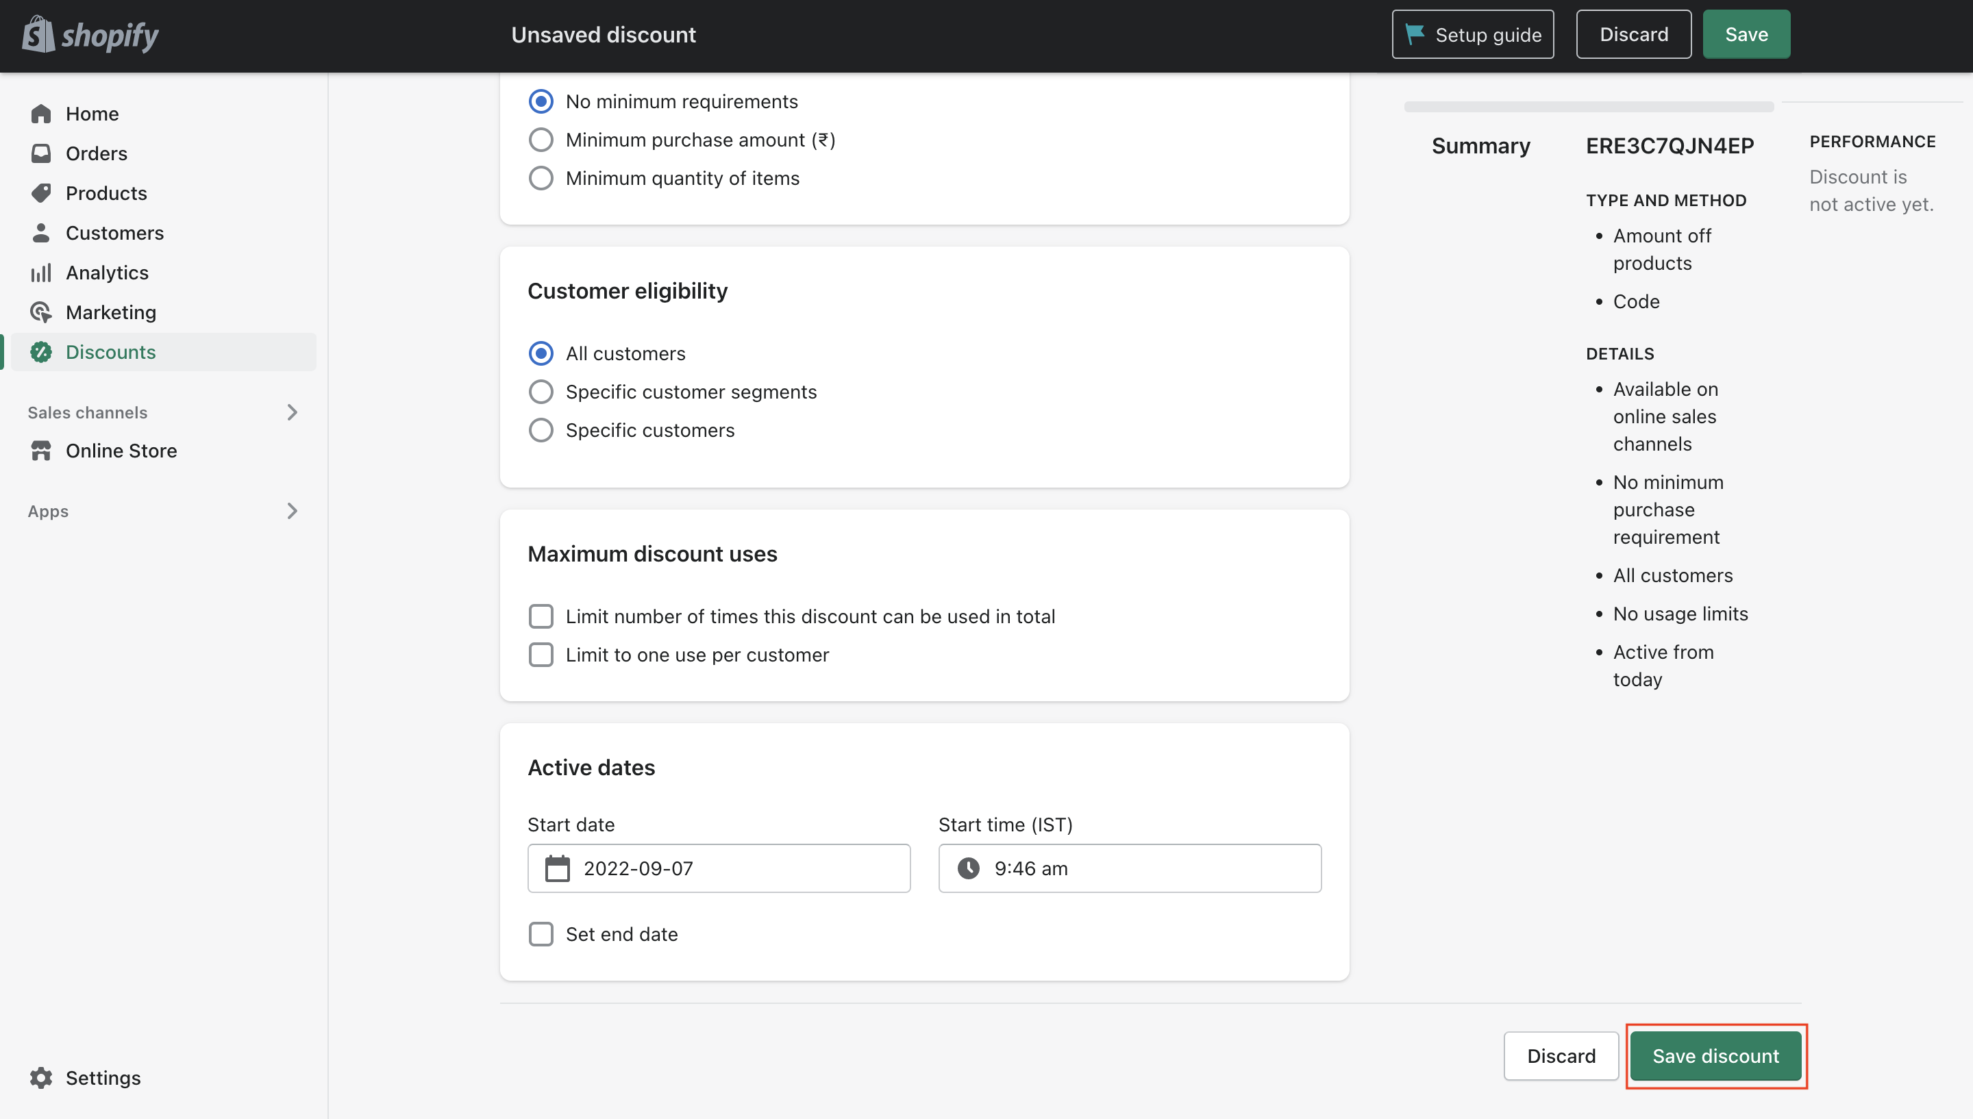
Task: Click the Customer eligibility heading
Action: point(627,290)
